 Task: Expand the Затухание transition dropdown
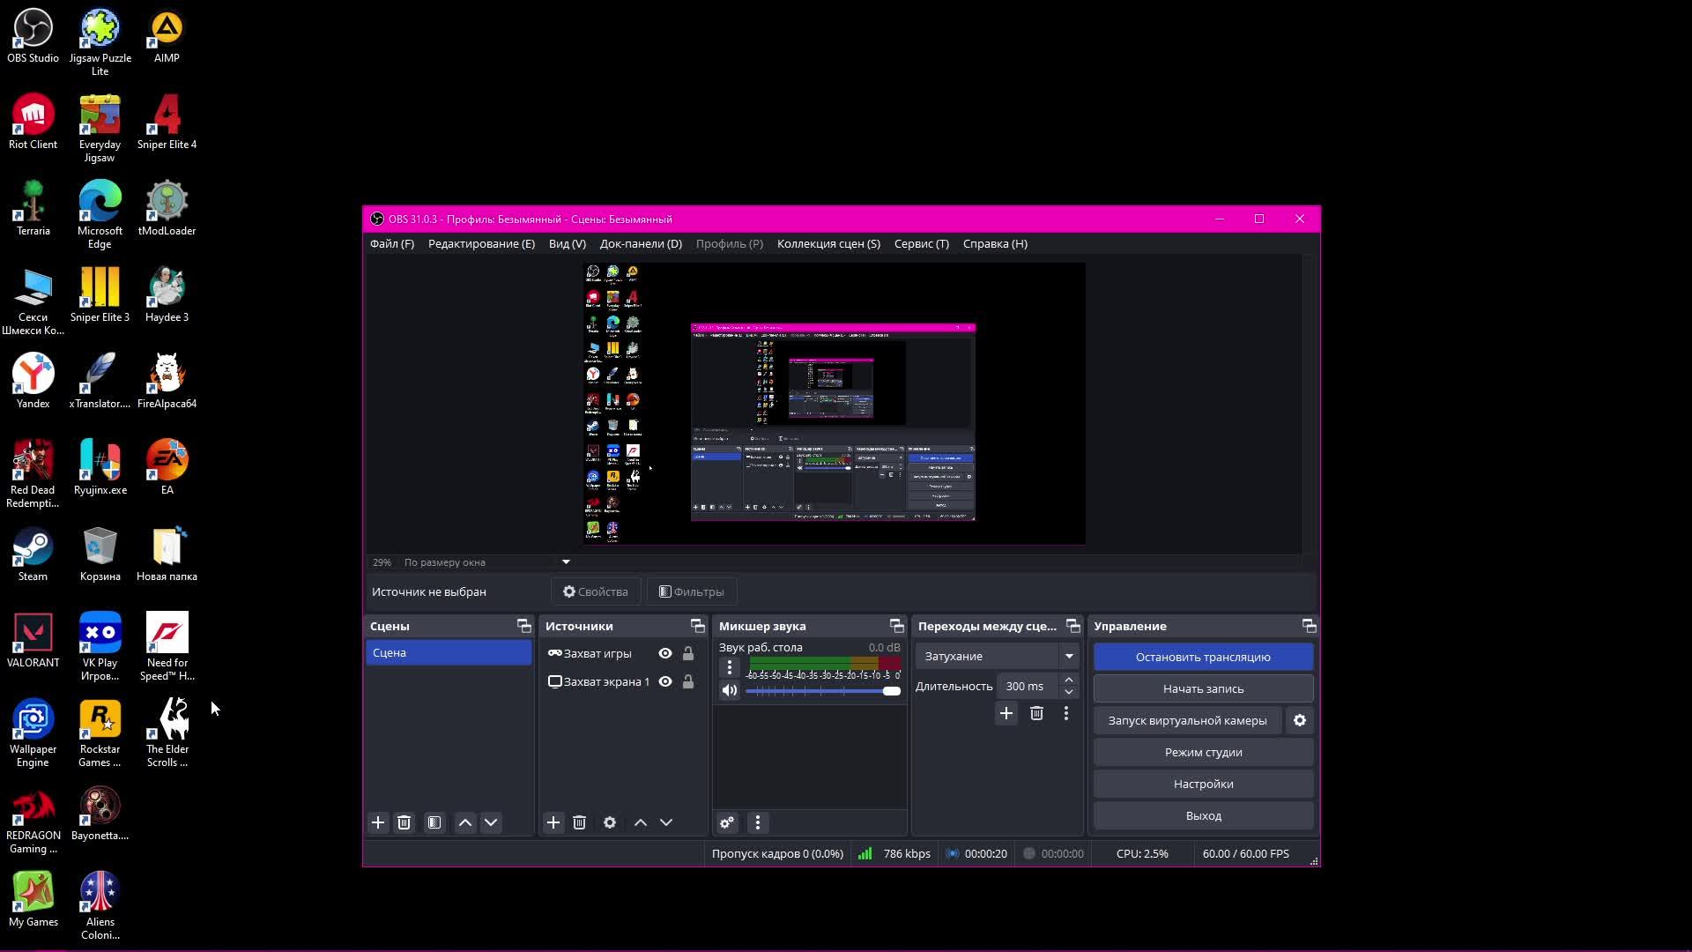point(1069,656)
